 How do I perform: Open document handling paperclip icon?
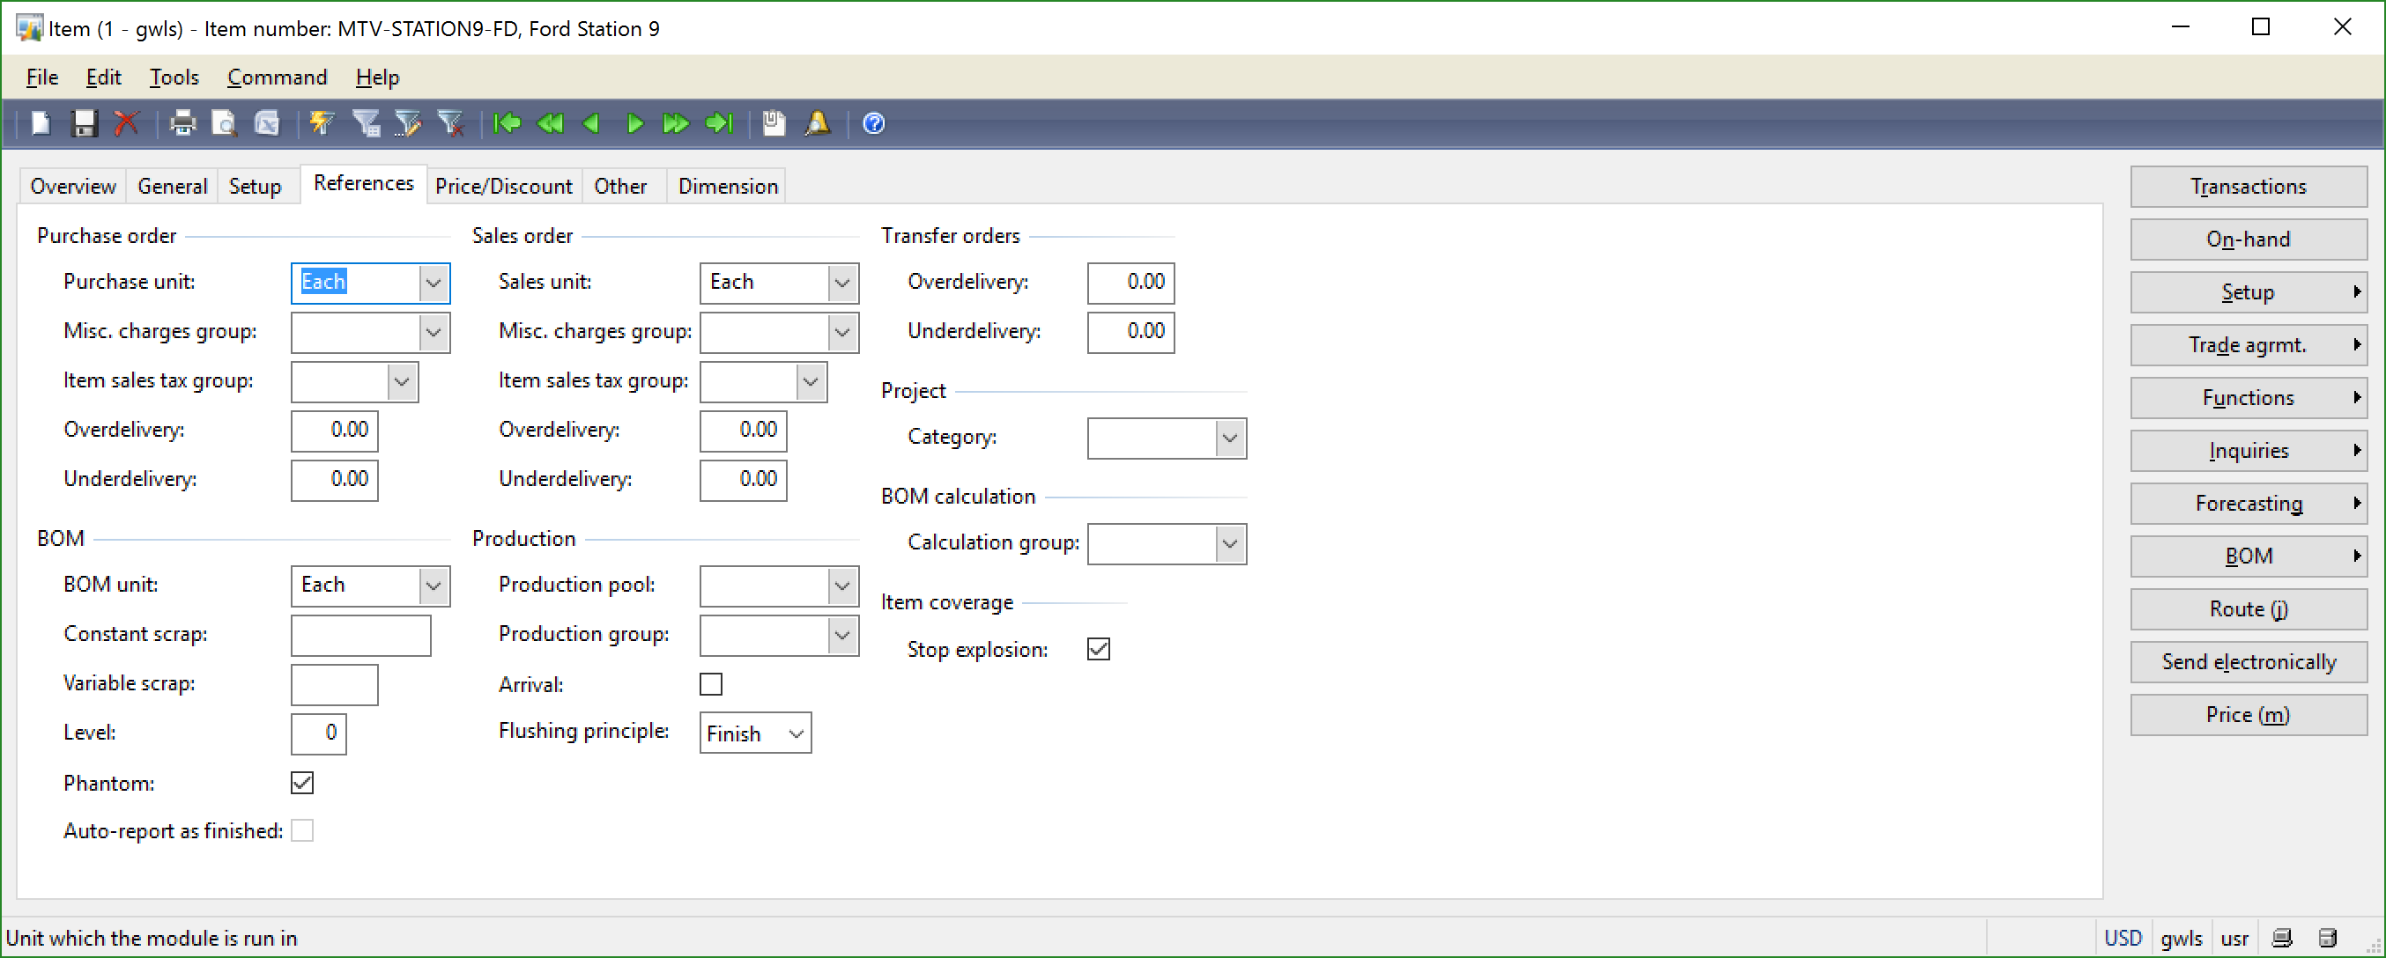tap(774, 123)
